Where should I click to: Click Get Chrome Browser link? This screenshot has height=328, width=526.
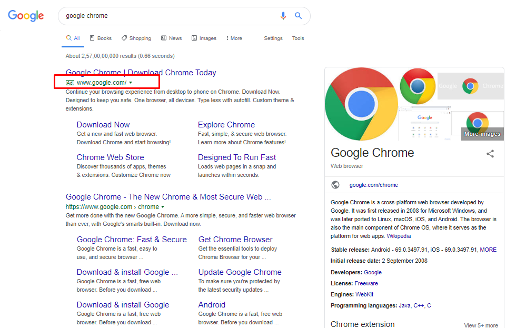[x=235, y=240]
